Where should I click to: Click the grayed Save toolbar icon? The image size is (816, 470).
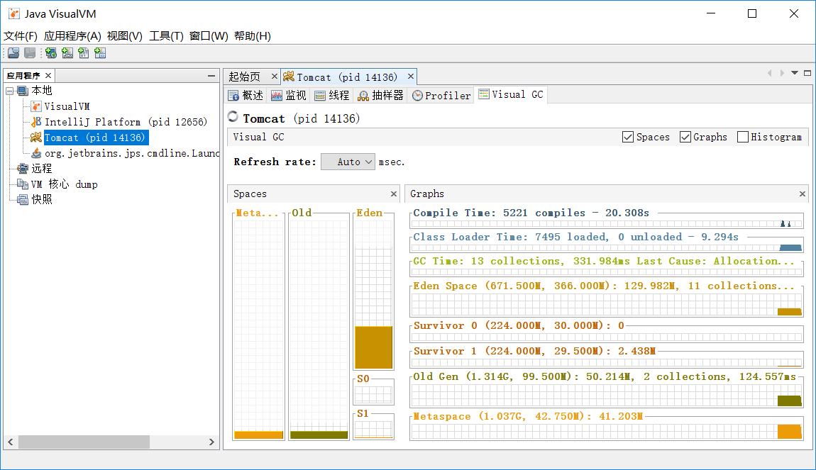(x=31, y=53)
